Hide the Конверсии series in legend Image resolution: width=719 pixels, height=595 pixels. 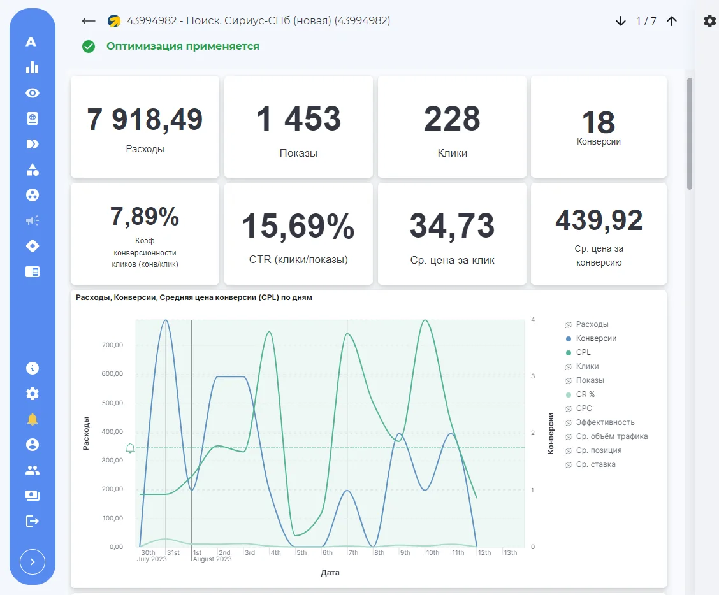pyautogui.click(x=591, y=338)
